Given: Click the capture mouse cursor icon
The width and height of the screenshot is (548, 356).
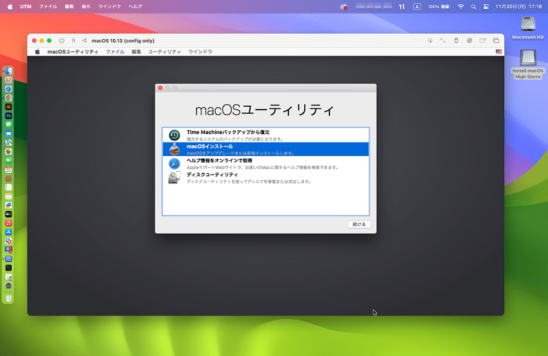Looking at the screenshot, I should point(430,40).
